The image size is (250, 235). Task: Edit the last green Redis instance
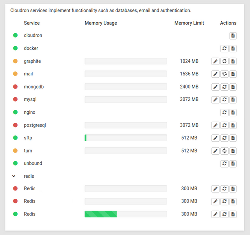pos(215,214)
